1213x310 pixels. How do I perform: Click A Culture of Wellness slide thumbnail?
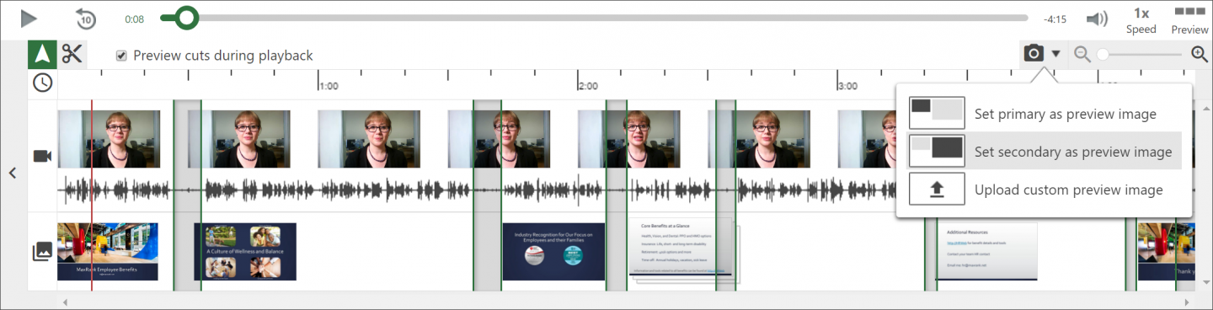click(245, 251)
